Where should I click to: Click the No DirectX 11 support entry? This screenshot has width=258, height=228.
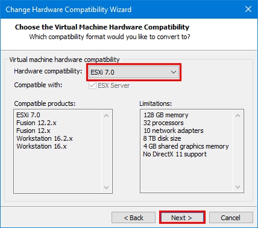click(x=175, y=154)
